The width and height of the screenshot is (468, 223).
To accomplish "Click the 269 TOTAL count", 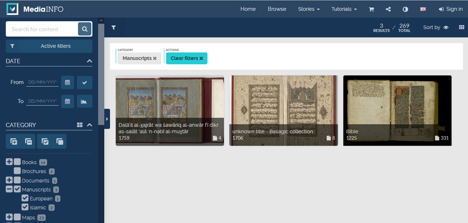I will tap(404, 28).
